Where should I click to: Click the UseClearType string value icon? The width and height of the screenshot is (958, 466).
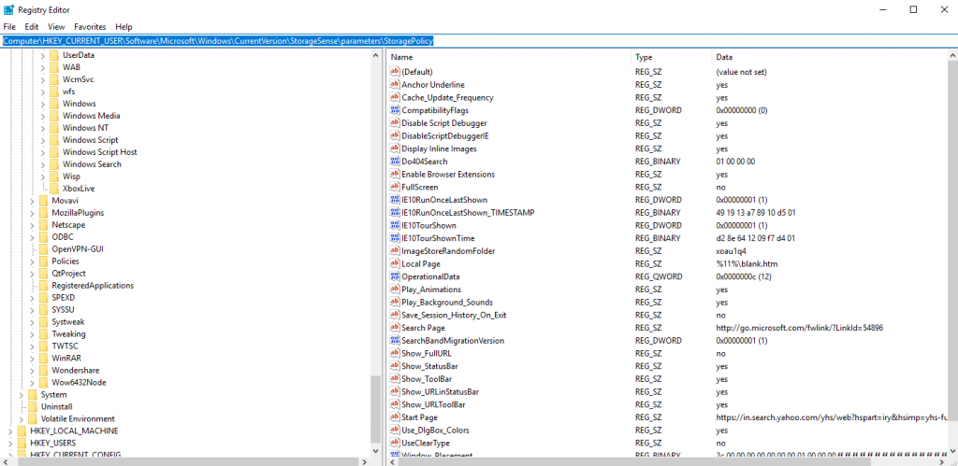coord(395,444)
